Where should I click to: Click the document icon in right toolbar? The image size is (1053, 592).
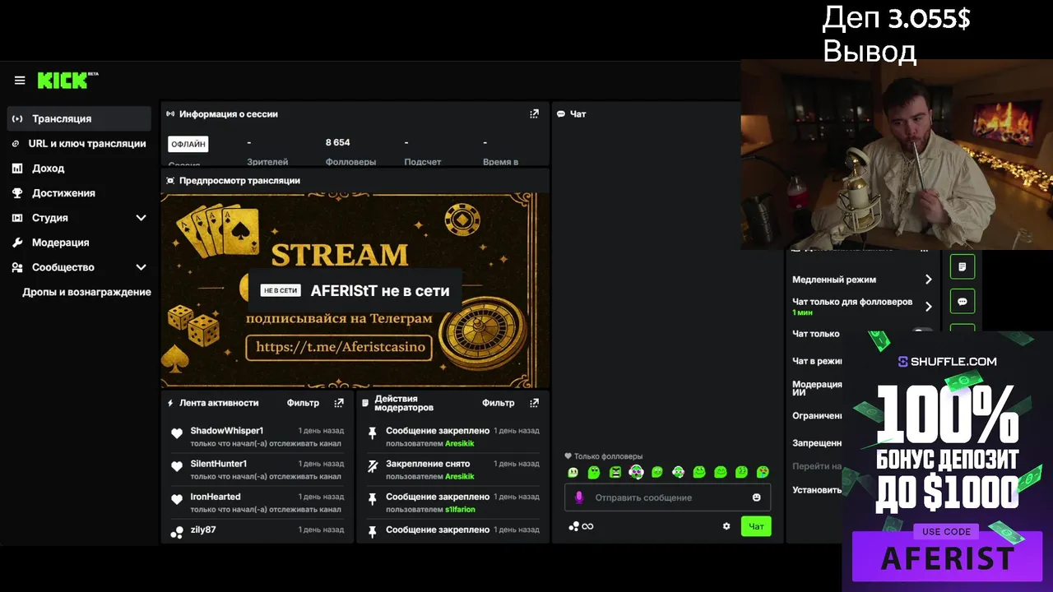[963, 266]
